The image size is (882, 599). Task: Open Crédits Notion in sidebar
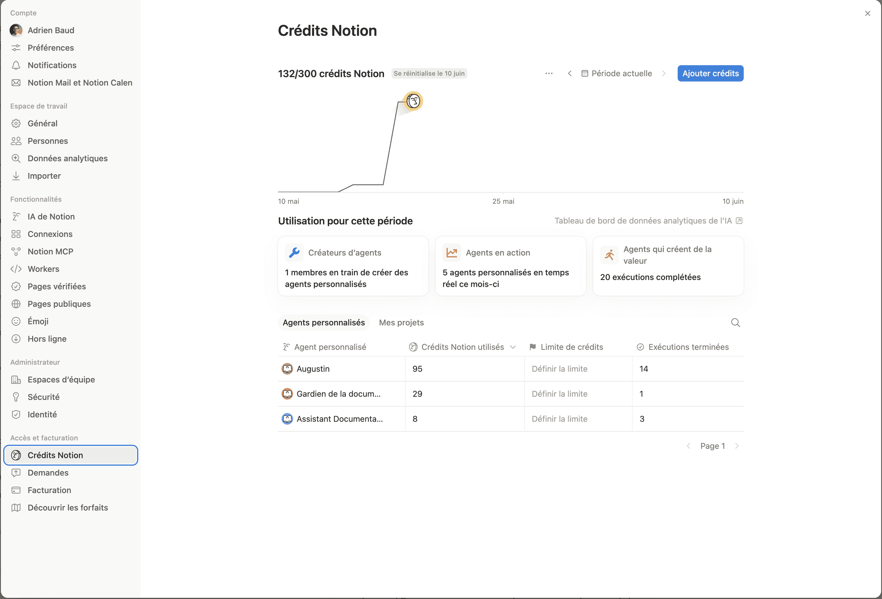pyautogui.click(x=71, y=455)
